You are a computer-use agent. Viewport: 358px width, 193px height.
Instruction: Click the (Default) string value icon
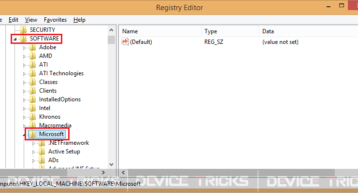pyautogui.click(x=125, y=41)
